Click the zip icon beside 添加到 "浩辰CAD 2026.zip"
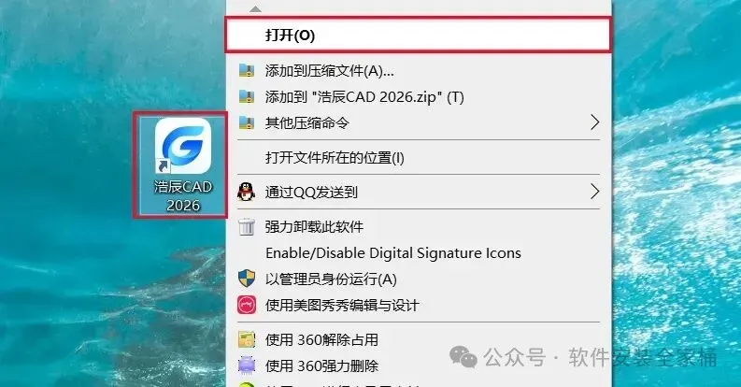This screenshot has width=741, height=387. point(246,97)
